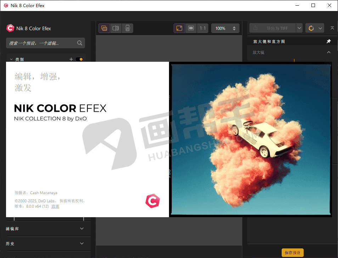Click the 保存预设 button
Viewport: 338px width, 258px height.
tap(293, 253)
